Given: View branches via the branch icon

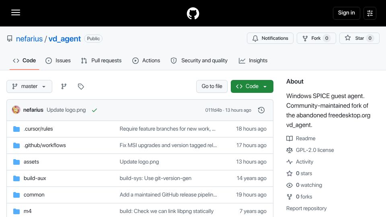Looking at the screenshot, I should coord(64,86).
